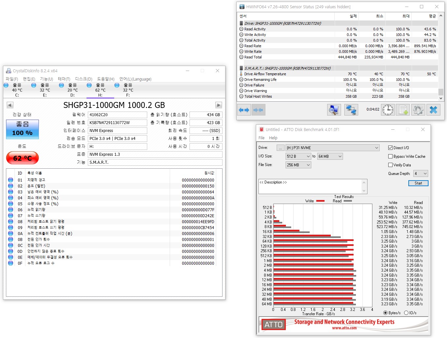Image resolution: width=447 pixels, height=338 pixels.
Task: Click Total Host Writes sensor row
Action: pos(338,96)
